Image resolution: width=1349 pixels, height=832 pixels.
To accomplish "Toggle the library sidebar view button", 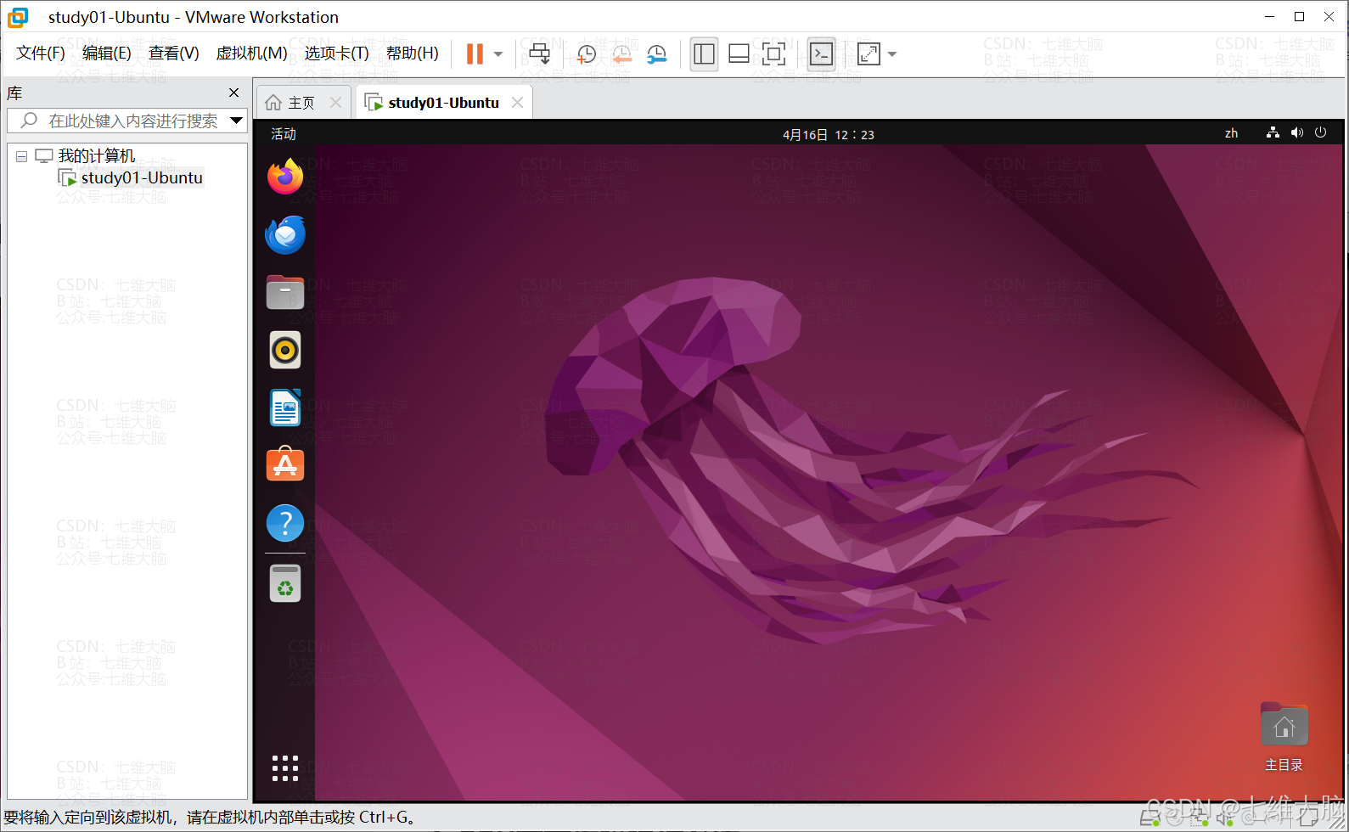I will pyautogui.click(x=704, y=54).
